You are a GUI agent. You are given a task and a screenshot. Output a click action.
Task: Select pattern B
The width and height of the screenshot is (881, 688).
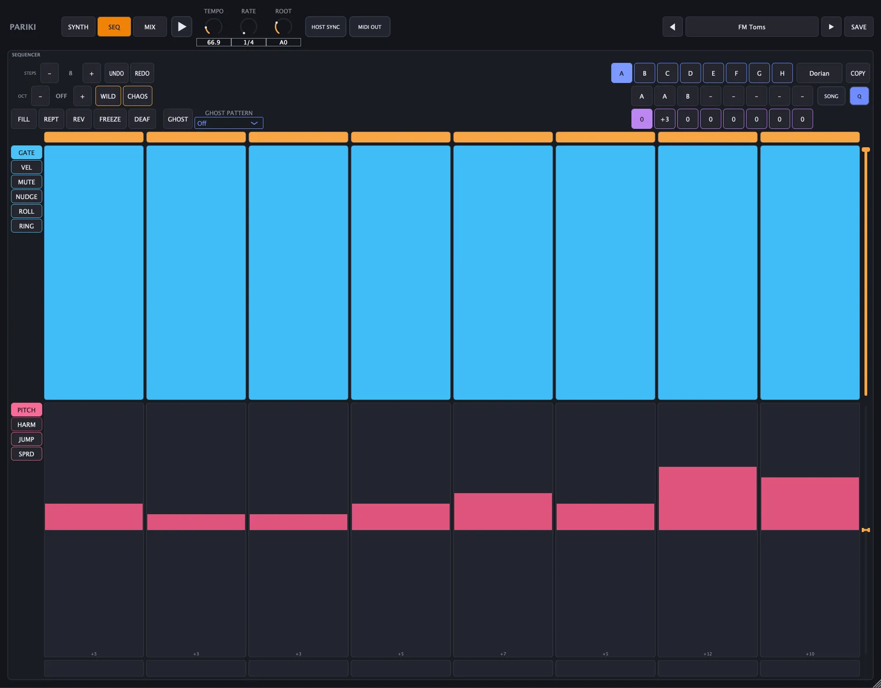[x=645, y=73]
